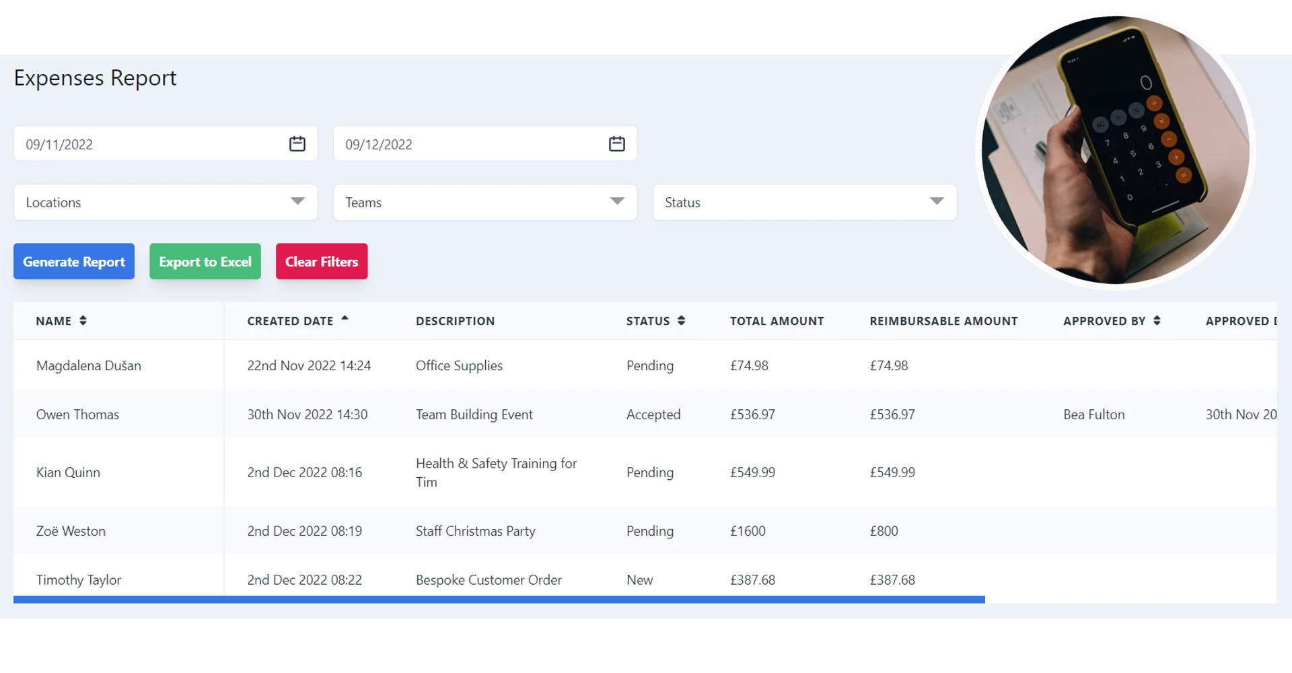
Task: Reverse the Created Date sort order
Action: coord(345,320)
